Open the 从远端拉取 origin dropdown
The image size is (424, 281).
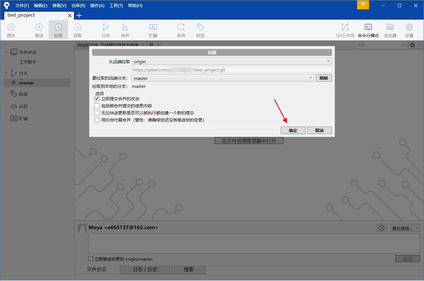coord(232,61)
